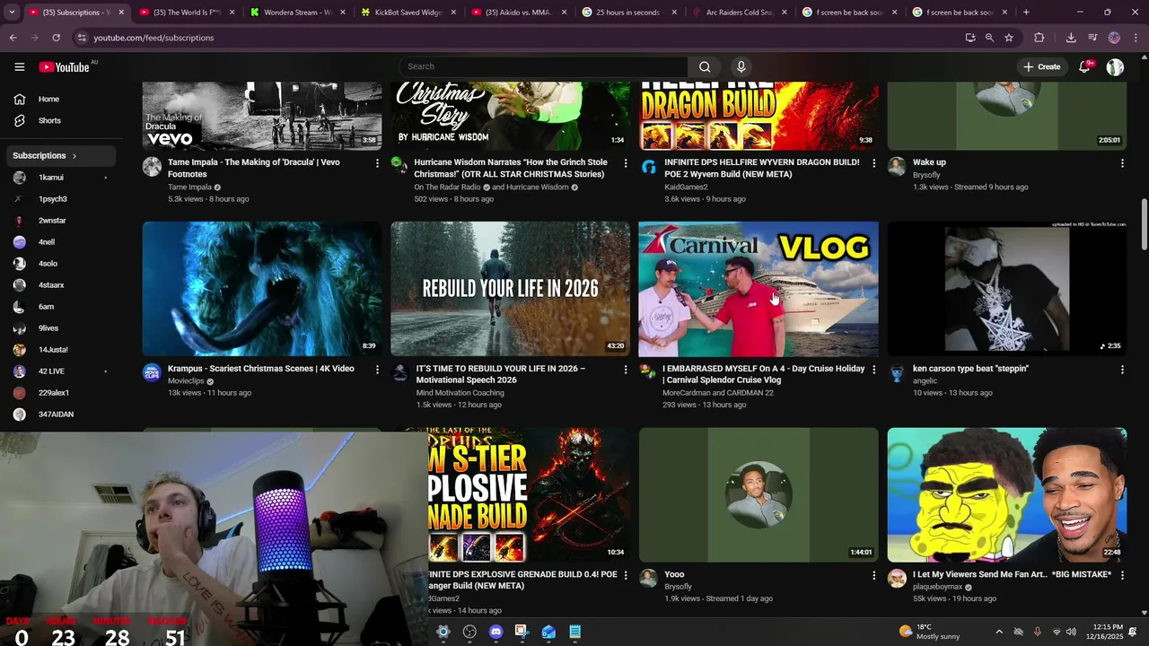Play the Rebuild Your Life in 2026 thumbnail

pyautogui.click(x=510, y=289)
